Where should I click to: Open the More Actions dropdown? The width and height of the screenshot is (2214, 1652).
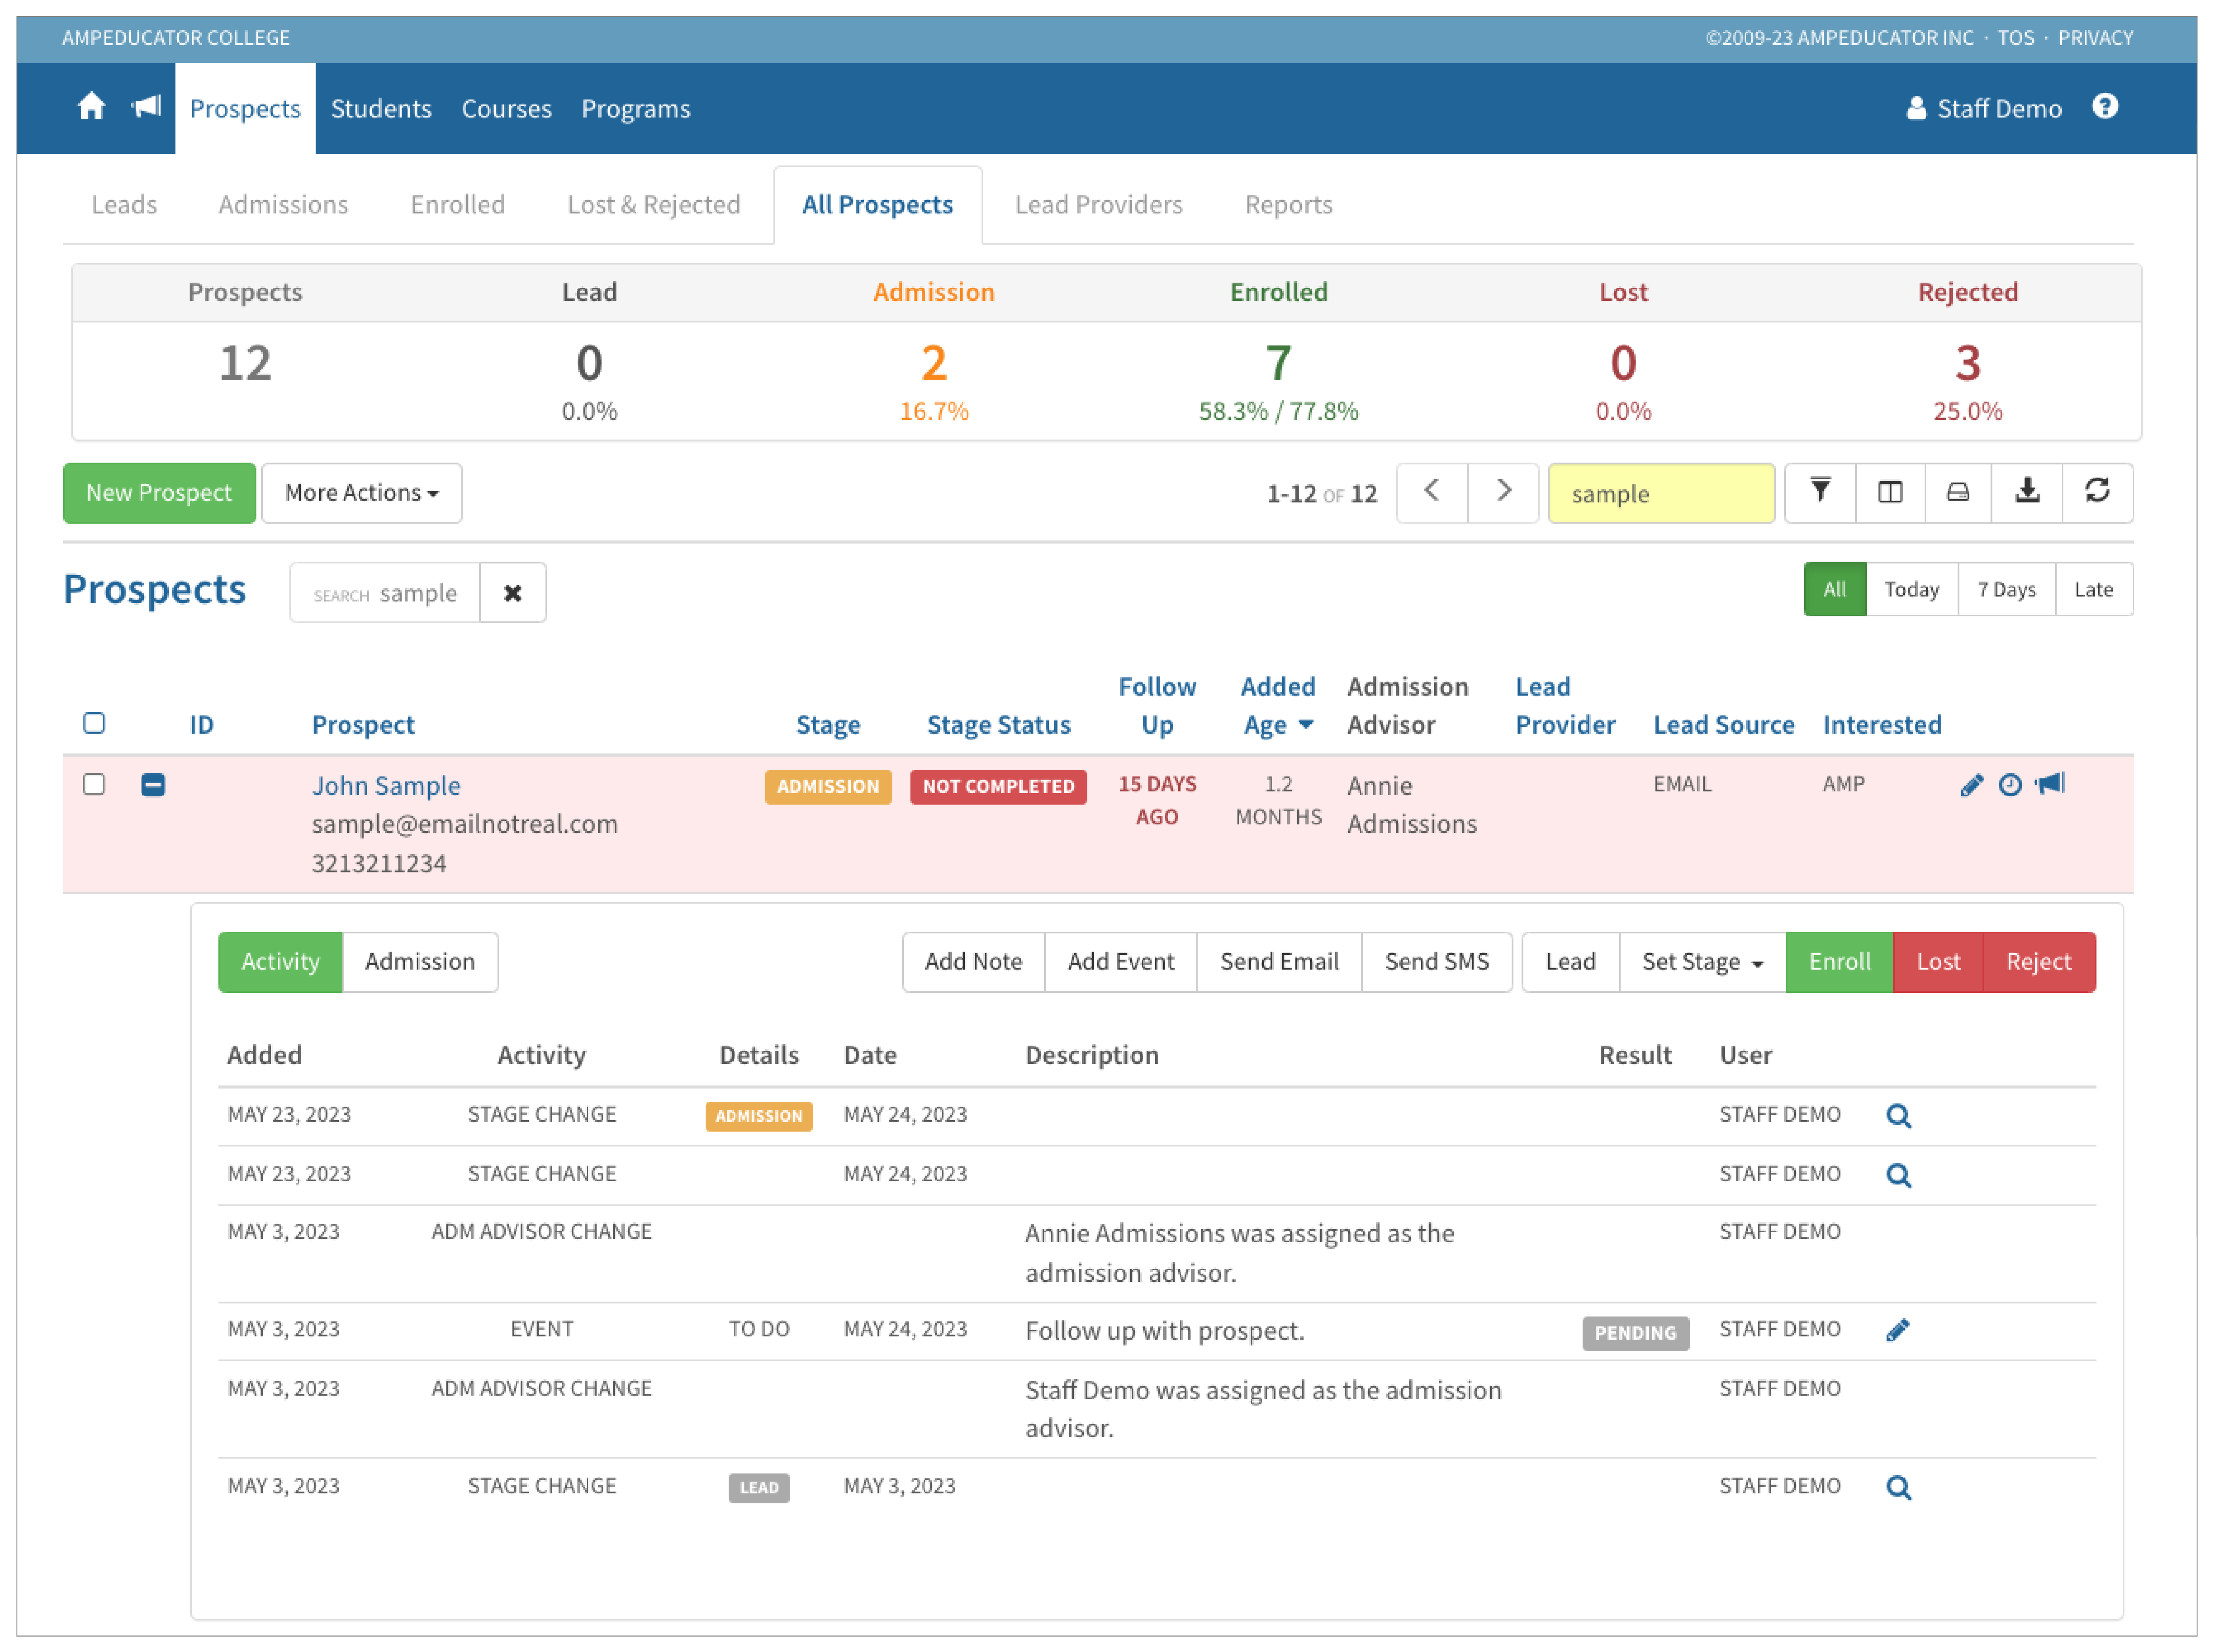pyautogui.click(x=361, y=492)
